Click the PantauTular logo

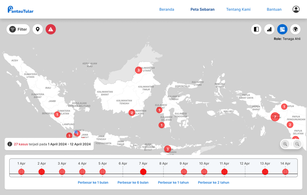click(x=21, y=10)
